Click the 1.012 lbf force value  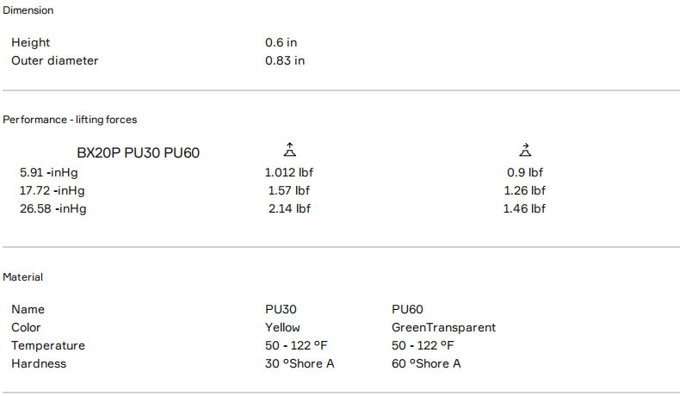(x=288, y=172)
